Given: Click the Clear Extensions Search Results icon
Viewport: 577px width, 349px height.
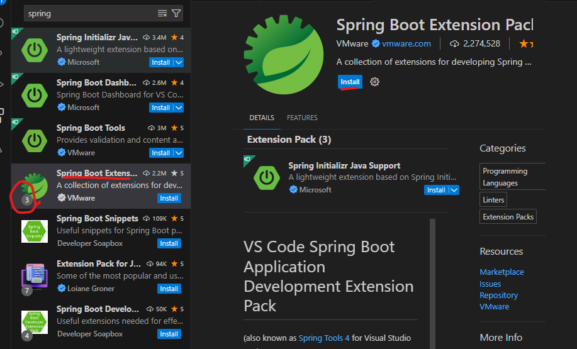Looking at the screenshot, I should point(162,14).
